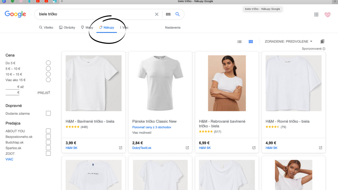The height and width of the screenshot is (190, 338).
Task: Open Obrázky search tab
Action: pyautogui.click(x=67, y=28)
